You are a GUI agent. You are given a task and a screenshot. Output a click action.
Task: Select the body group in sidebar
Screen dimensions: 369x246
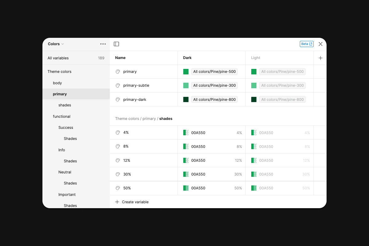[x=58, y=83]
